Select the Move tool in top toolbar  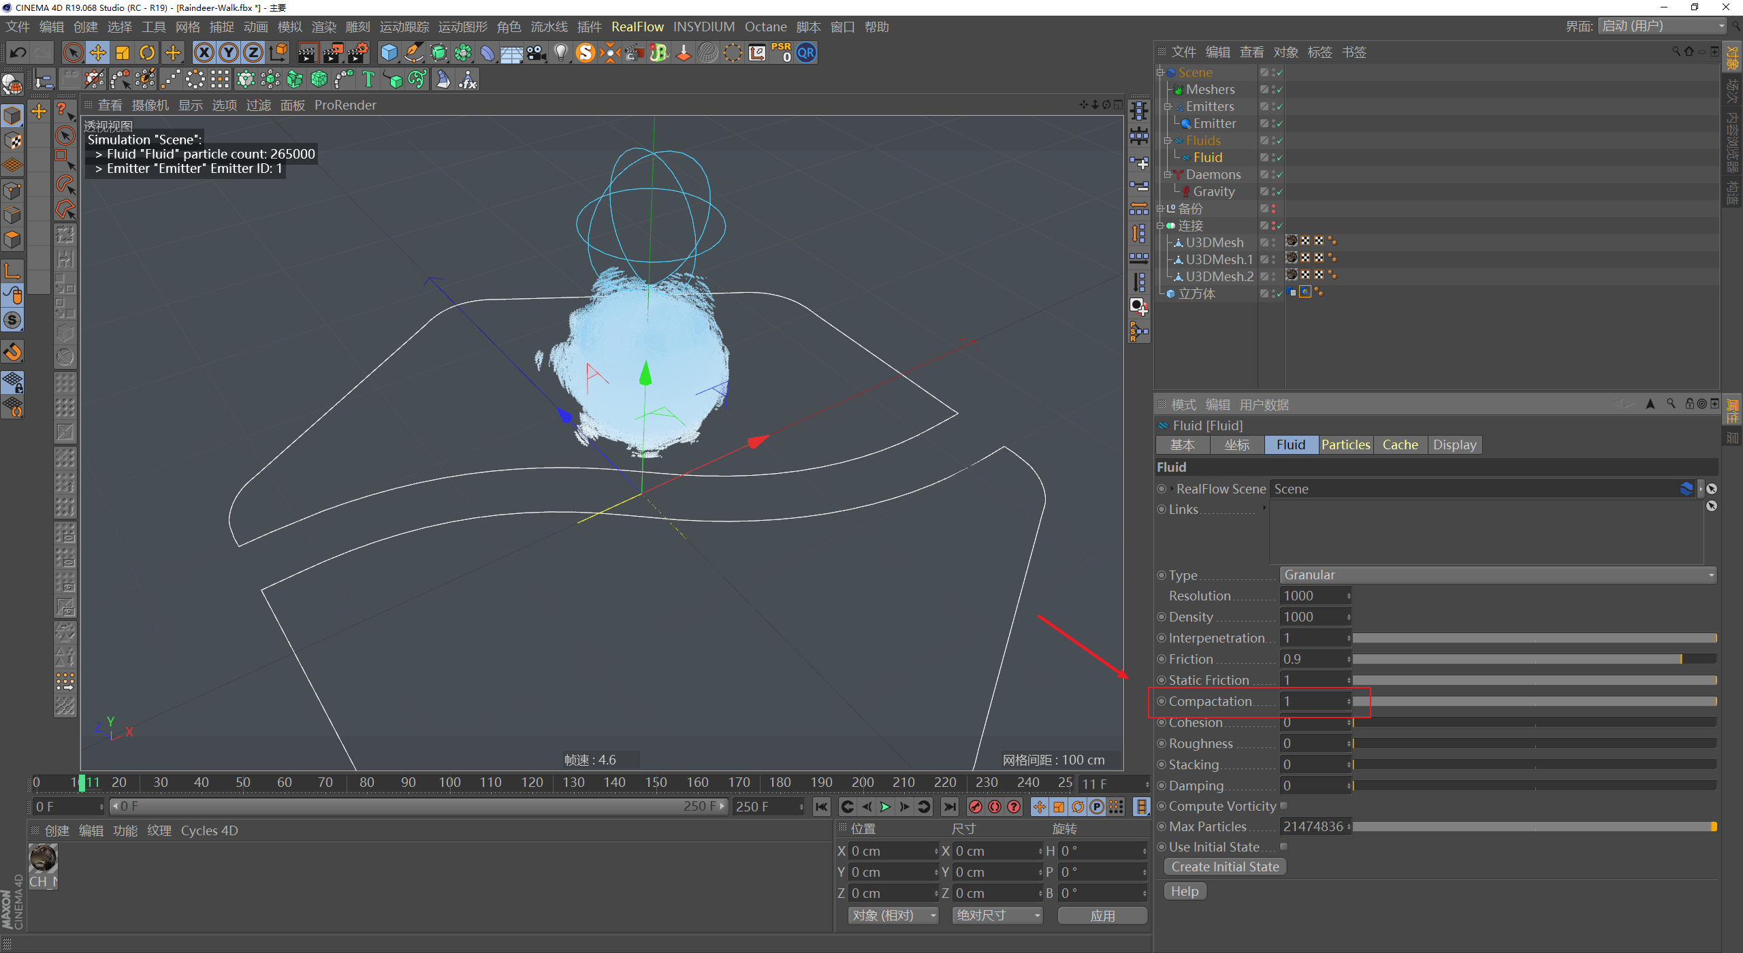97,53
